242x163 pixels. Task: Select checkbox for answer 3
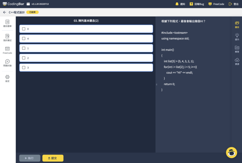point(24,68)
